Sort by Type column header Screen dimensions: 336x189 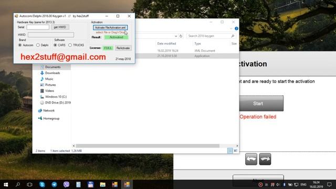tap(197, 44)
